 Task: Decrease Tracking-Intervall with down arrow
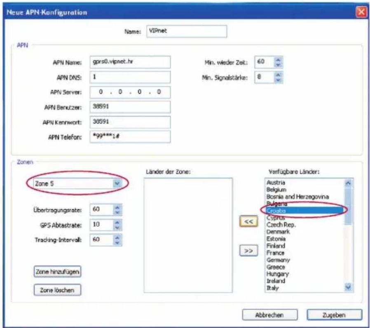(117, 243)
